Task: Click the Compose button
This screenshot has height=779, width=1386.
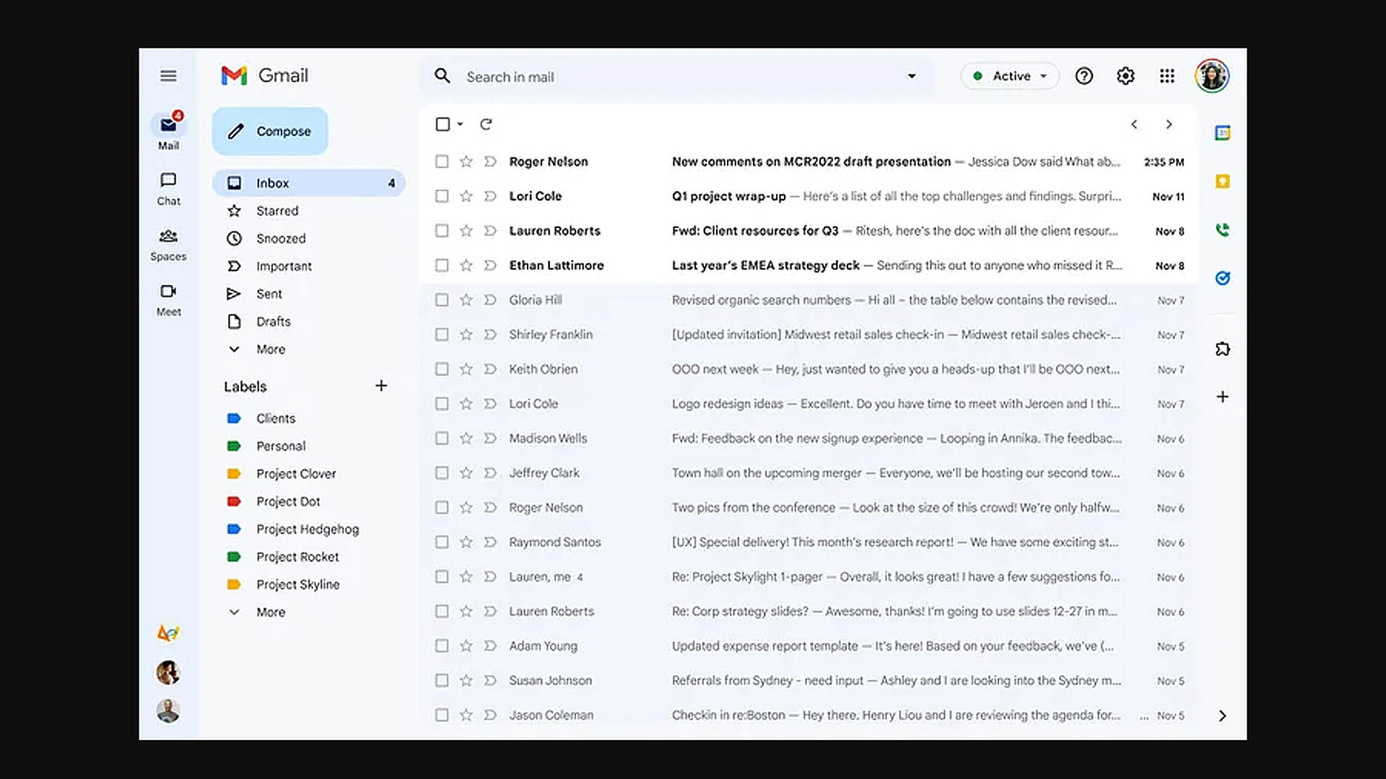Action: pyautogui.click(x=270, y=131)
